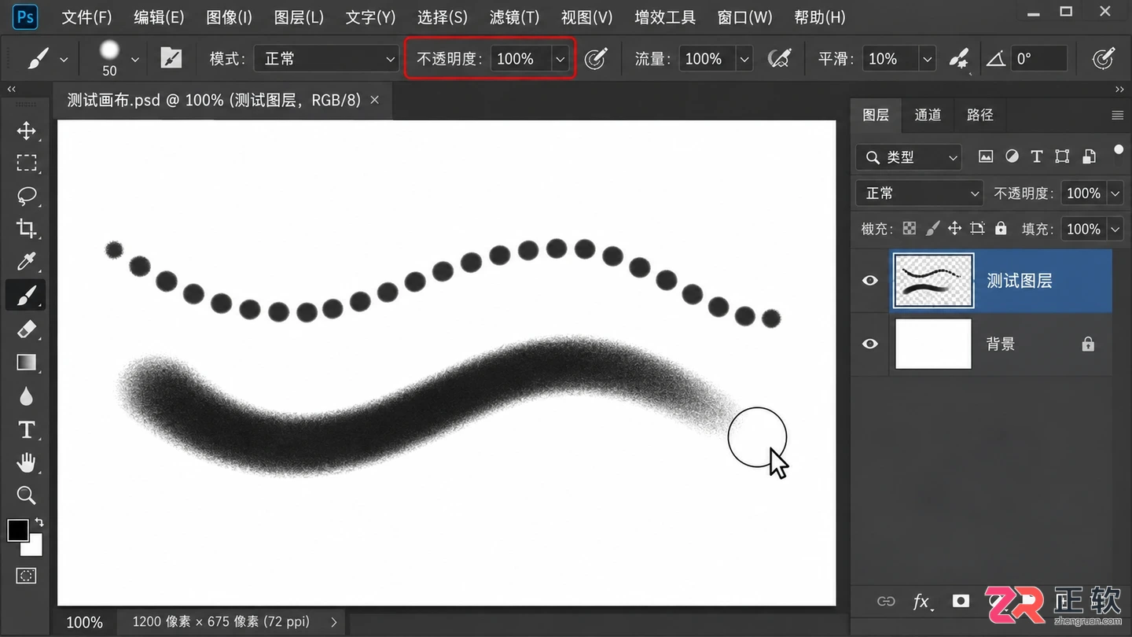Viewport: 1132px width, 637px height.
Task: Hide the 测试图层 layer
Action: tap(870, 281)
